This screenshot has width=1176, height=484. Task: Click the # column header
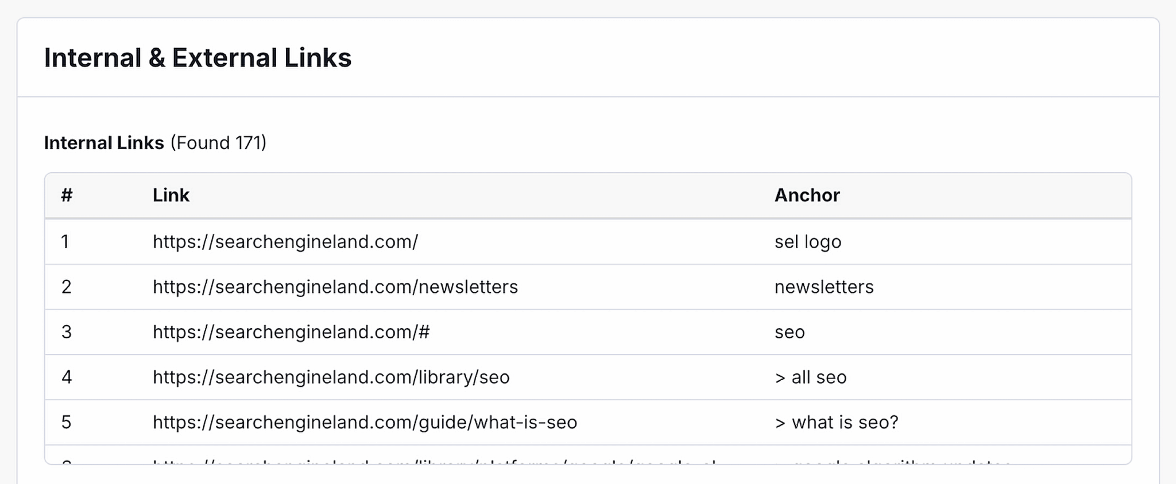click(67, 196)
